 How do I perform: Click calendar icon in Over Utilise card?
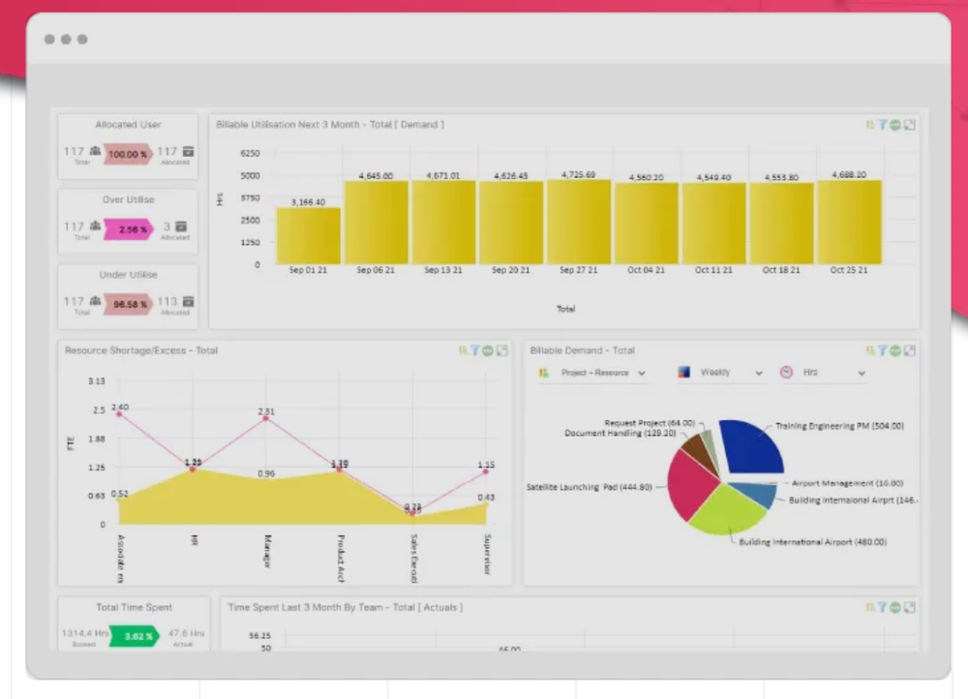point(181,227)
